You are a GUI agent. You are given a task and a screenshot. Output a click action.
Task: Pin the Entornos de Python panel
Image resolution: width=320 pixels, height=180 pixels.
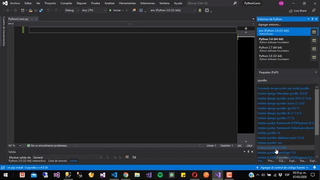coord(312,19)
